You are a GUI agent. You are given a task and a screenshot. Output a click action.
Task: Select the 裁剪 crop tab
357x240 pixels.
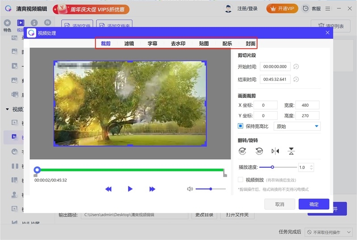click(106, 43)
